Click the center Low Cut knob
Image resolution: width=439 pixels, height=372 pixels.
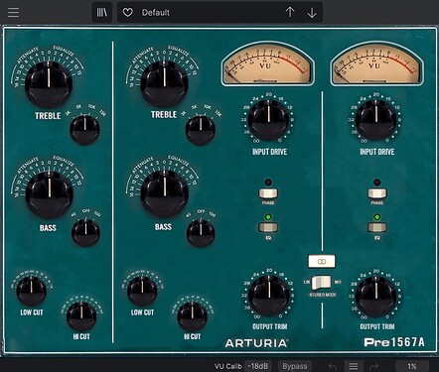coord(142,292)
